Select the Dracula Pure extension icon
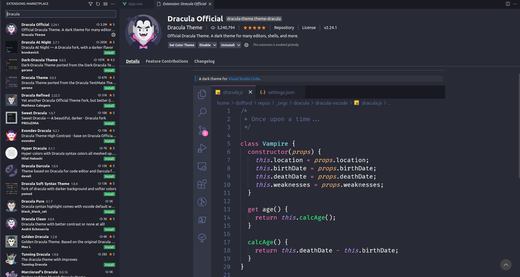This screenshot has height=277, width=520. tap(11, 206)
